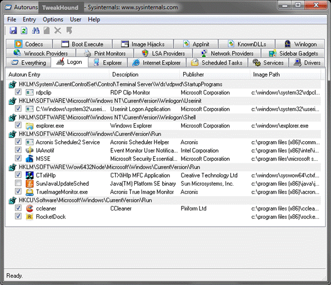Click registry icon of HKLM Windows CurrentVersion\Run key
Screen dimensions: 331x285
pos(13,134)
